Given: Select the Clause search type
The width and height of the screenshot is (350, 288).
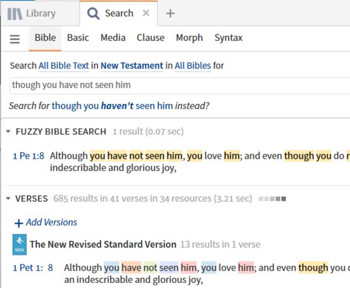Looking at the screenshot, I should [x=150, y=38].
